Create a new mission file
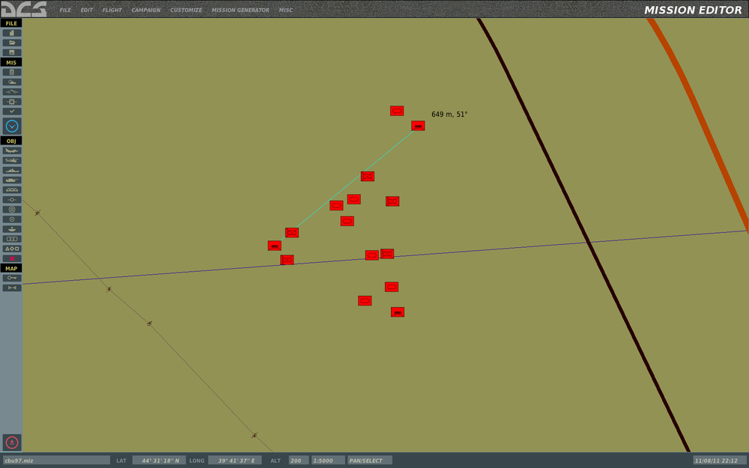This screenshot has height=468, width=749. (10, 32)
